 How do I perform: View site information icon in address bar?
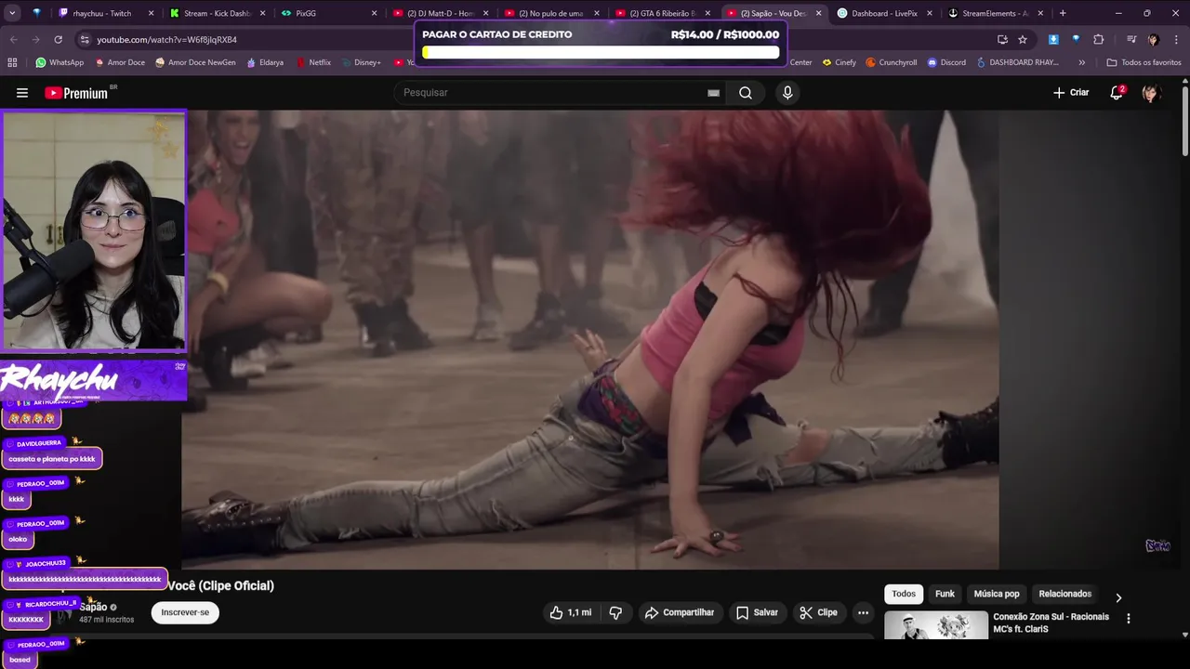coord(85,40)
